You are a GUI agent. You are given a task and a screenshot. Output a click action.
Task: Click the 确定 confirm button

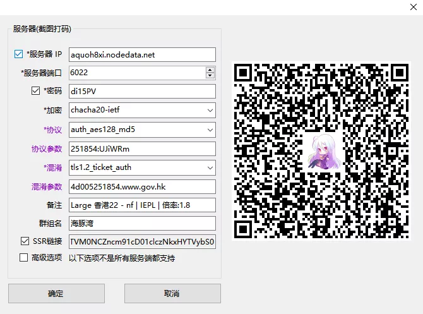(x=56, y=294)
